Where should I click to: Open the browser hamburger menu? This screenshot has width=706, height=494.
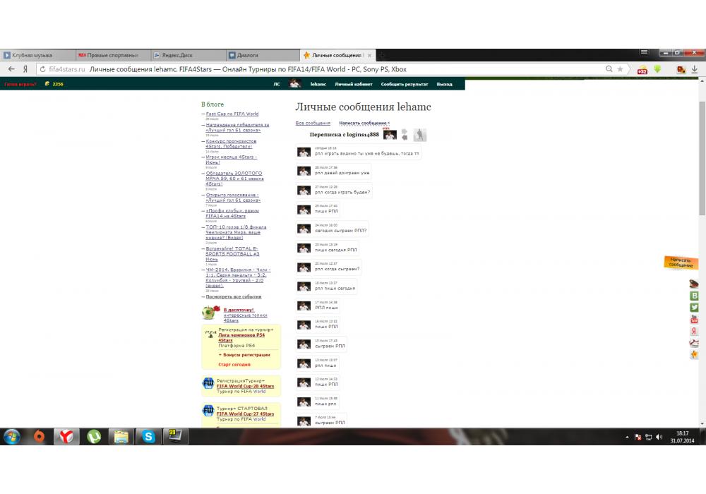[x=644, y=53]
